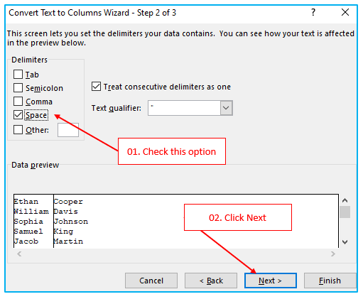This screenshot has width=363, height=299.
Task: Toggle Treat consecutive delimiters as one
Action: 96,87
